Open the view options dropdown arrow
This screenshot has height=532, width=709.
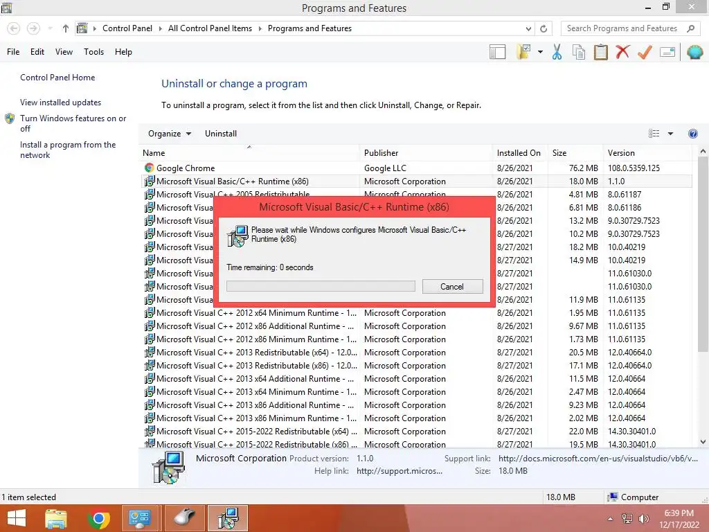point(670,134)
